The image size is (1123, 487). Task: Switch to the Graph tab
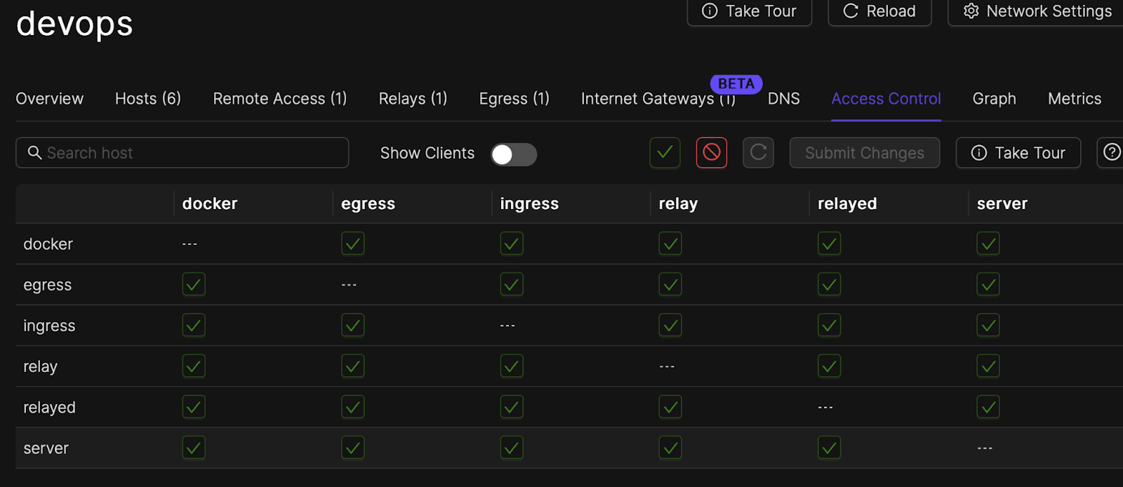click(x=993, y=98)
